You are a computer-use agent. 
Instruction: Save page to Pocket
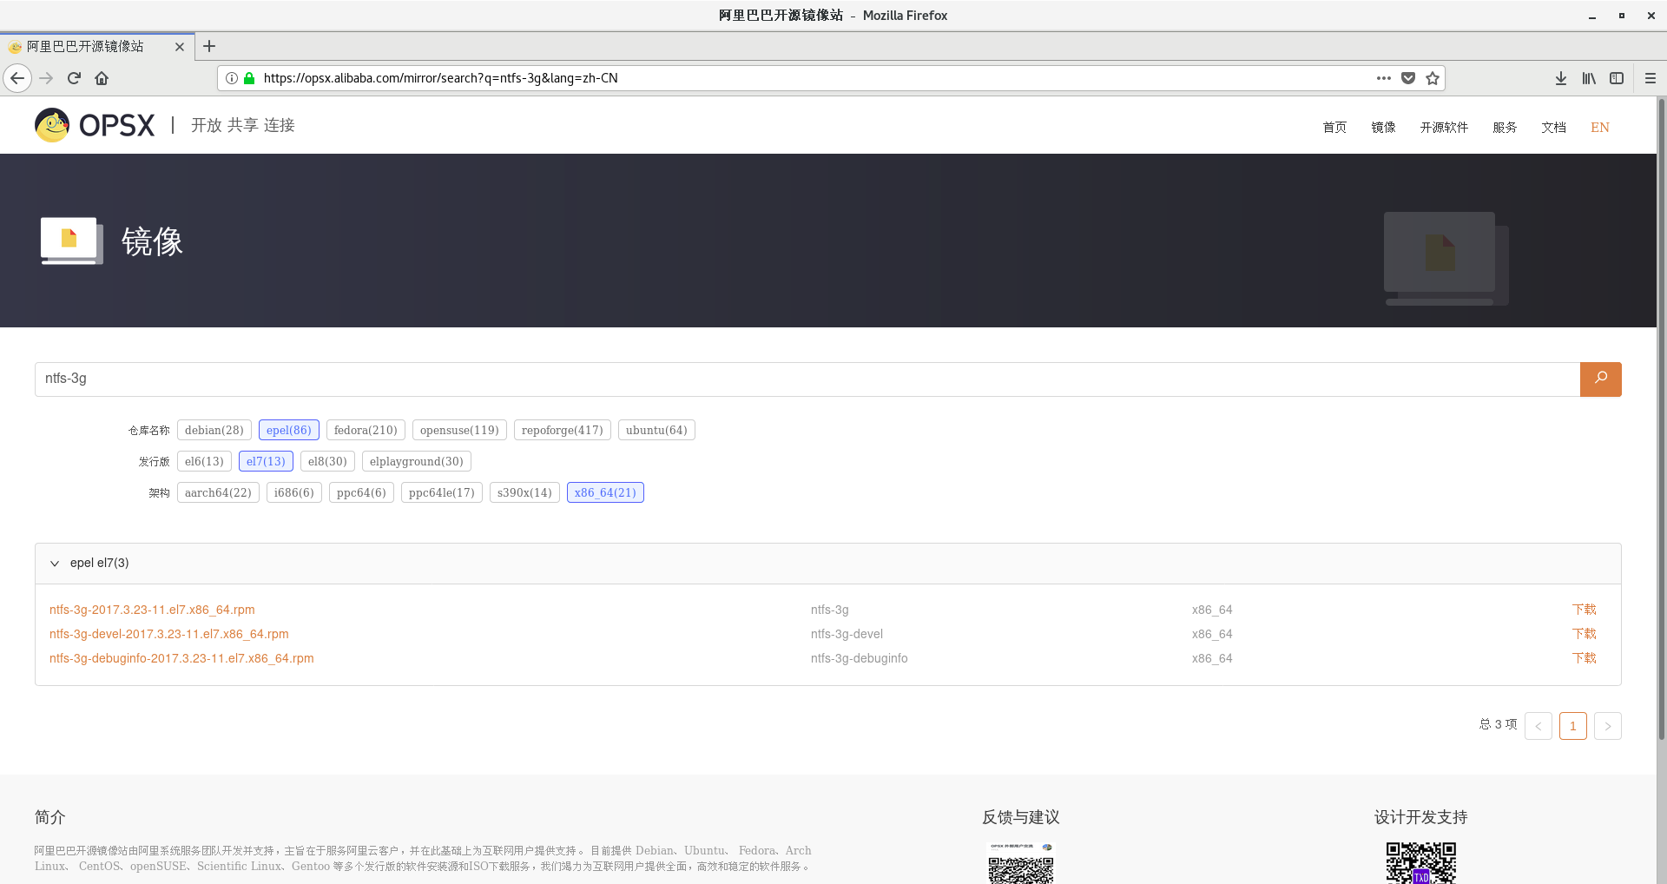(x=1408, y=78)
